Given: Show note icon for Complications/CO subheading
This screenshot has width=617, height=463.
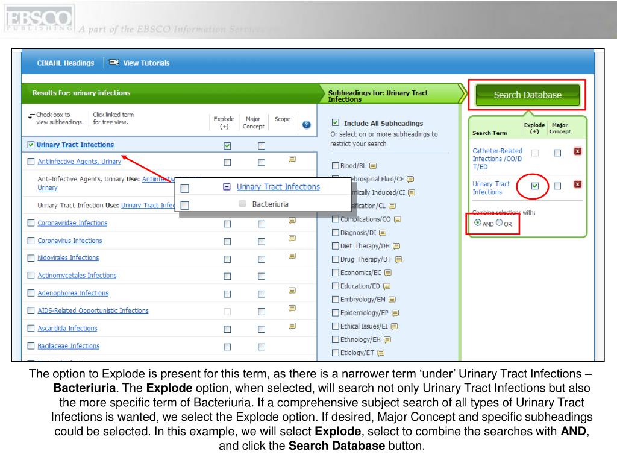Looking at the screenshot, I should point(398,219).
